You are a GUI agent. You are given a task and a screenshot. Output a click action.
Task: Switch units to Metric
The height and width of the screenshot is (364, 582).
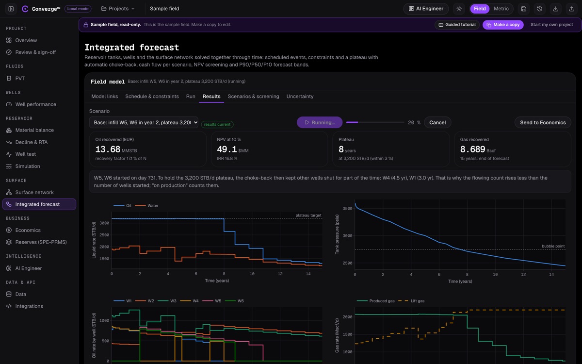tap(501, 9)
